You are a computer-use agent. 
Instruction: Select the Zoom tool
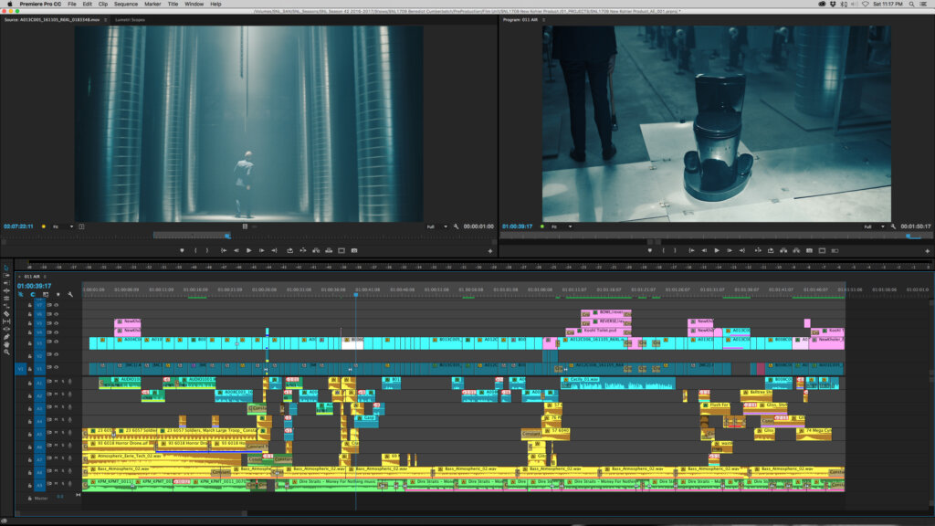[6, 352]
